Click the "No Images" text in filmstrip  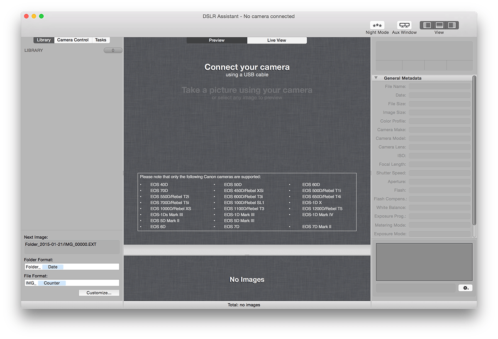[x=247, y=280]
